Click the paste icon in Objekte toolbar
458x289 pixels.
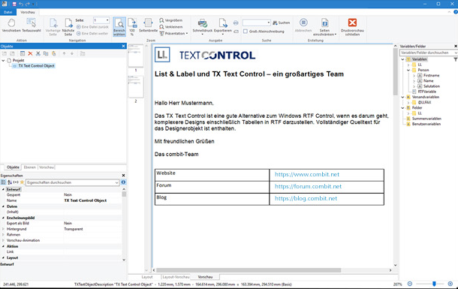[54, 53]
